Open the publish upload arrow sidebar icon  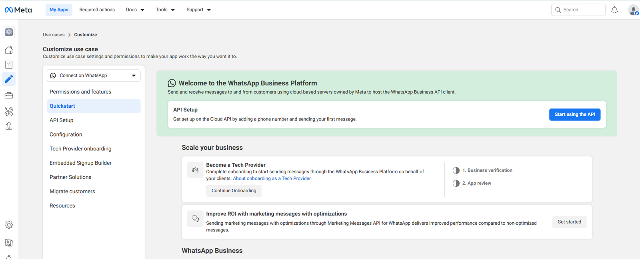[x=9, y=126]
